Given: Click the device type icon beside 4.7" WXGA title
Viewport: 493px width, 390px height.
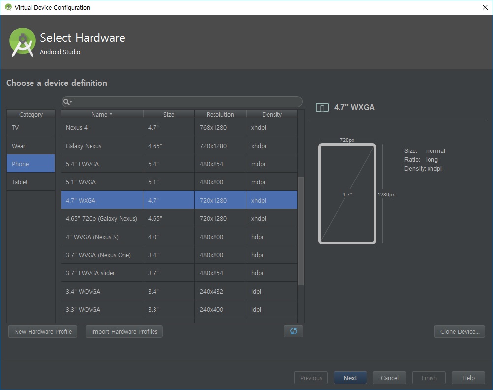Looking at the screenshot, I should click(322, 108).
